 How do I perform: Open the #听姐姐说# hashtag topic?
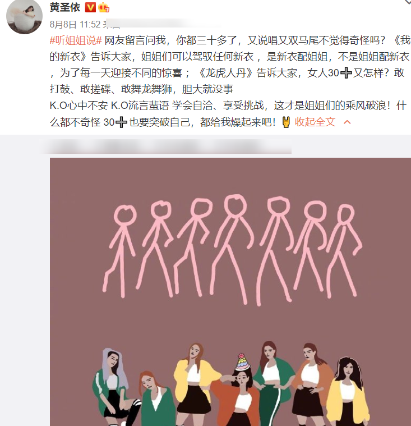(76, 40)
